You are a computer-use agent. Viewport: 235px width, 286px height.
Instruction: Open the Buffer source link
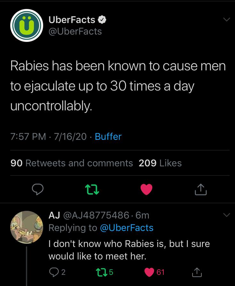[x=109, y=137]
